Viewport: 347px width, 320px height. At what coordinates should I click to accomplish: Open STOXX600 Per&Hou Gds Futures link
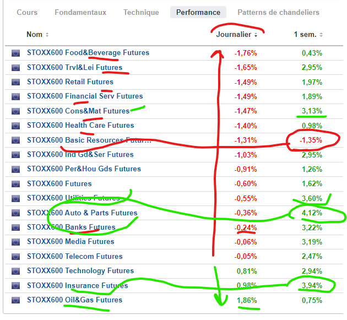tap(84, 169)
